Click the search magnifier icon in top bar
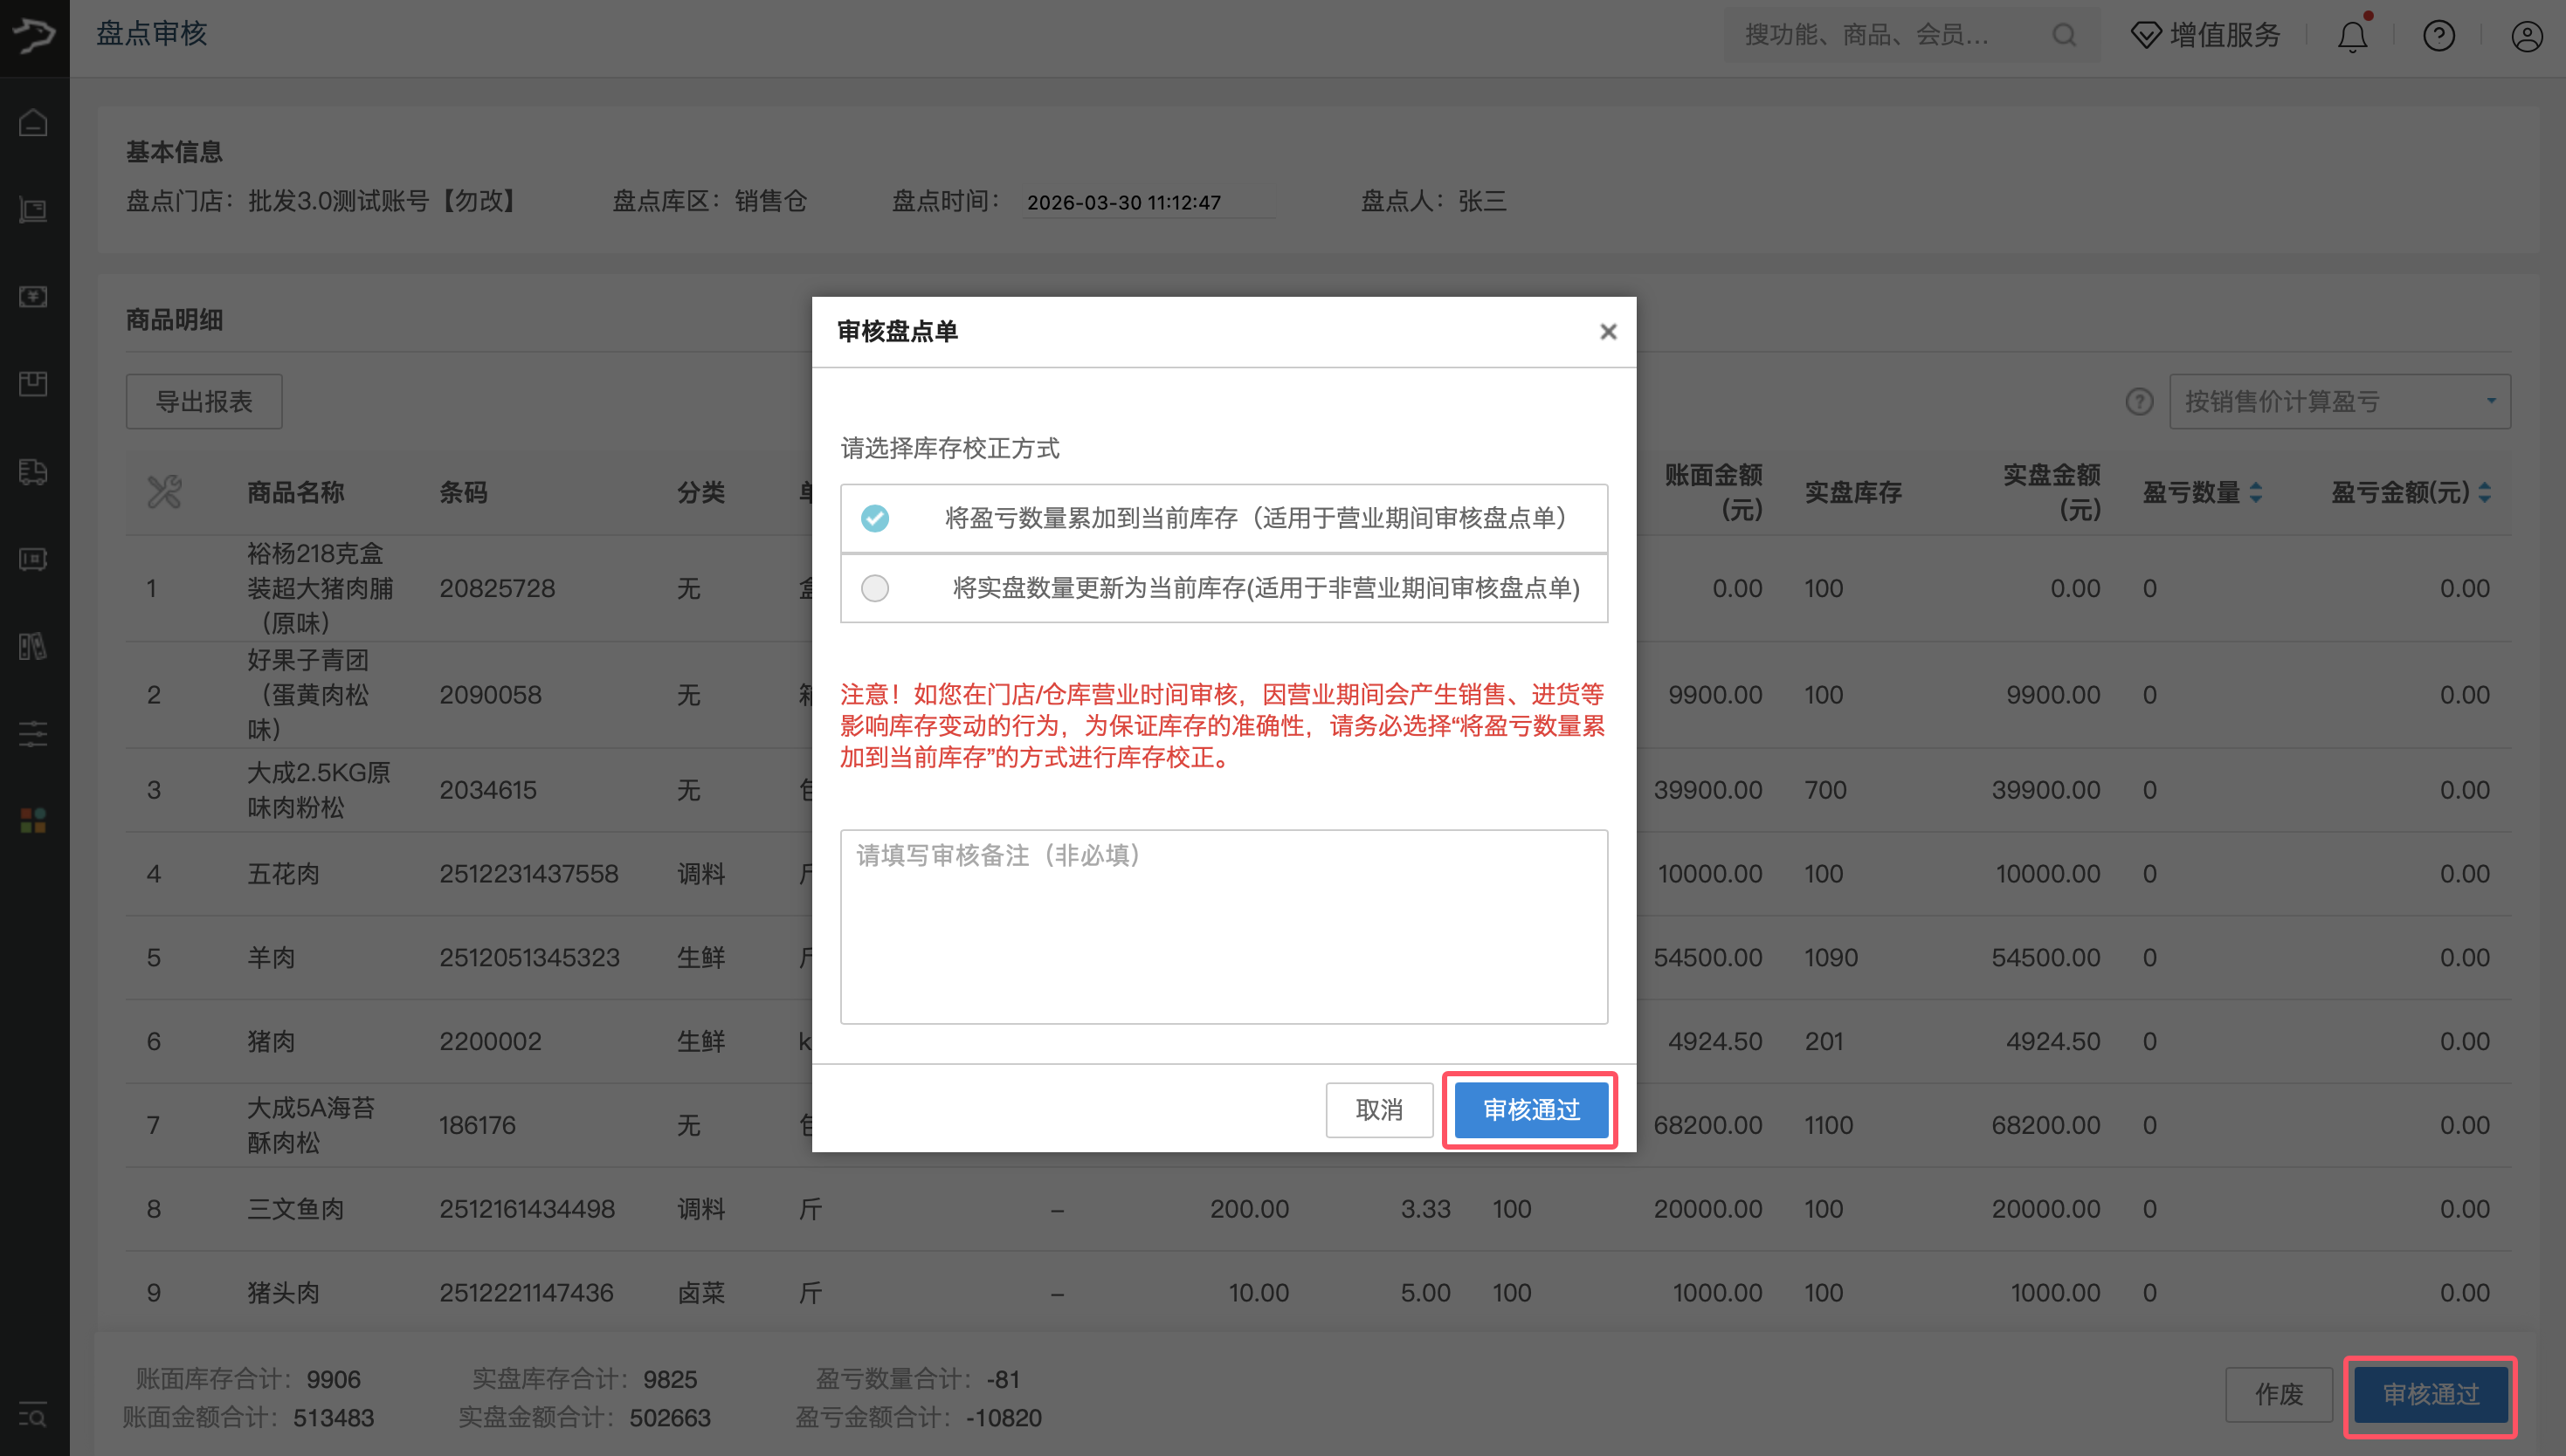 coord(2064,36)
